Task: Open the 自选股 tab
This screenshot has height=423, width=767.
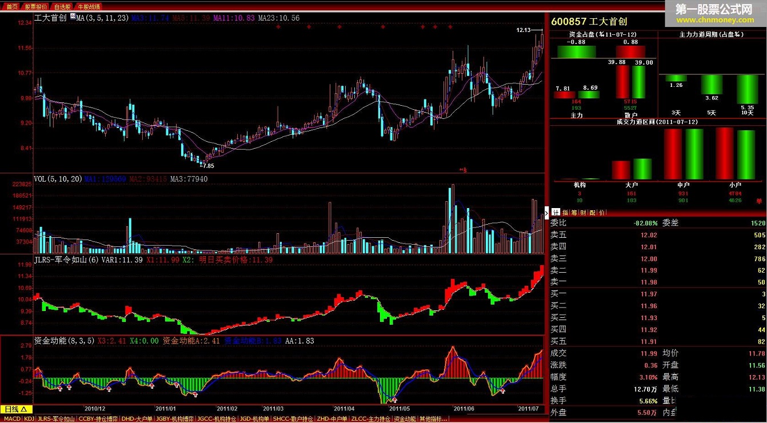Action: (x=62, y=6)
